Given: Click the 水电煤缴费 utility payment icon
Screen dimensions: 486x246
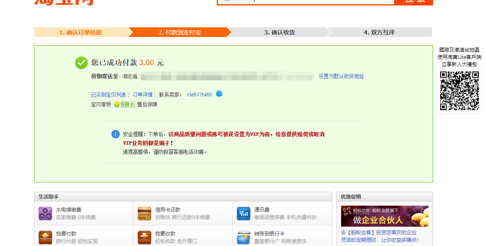Looking at the screenshot, I should [45, 214].
